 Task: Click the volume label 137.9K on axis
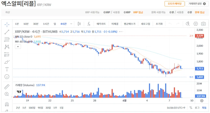pyautogui.click(x=200, y=96)
